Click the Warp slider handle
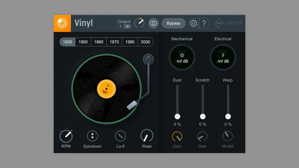Viewport: 299px width, 168px height. pos(228,117)
